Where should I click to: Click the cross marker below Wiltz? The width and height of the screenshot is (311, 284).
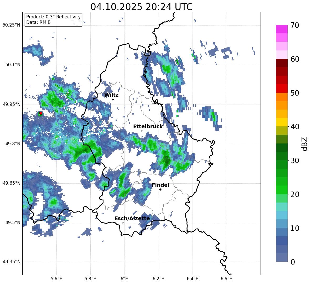(113, 99)
